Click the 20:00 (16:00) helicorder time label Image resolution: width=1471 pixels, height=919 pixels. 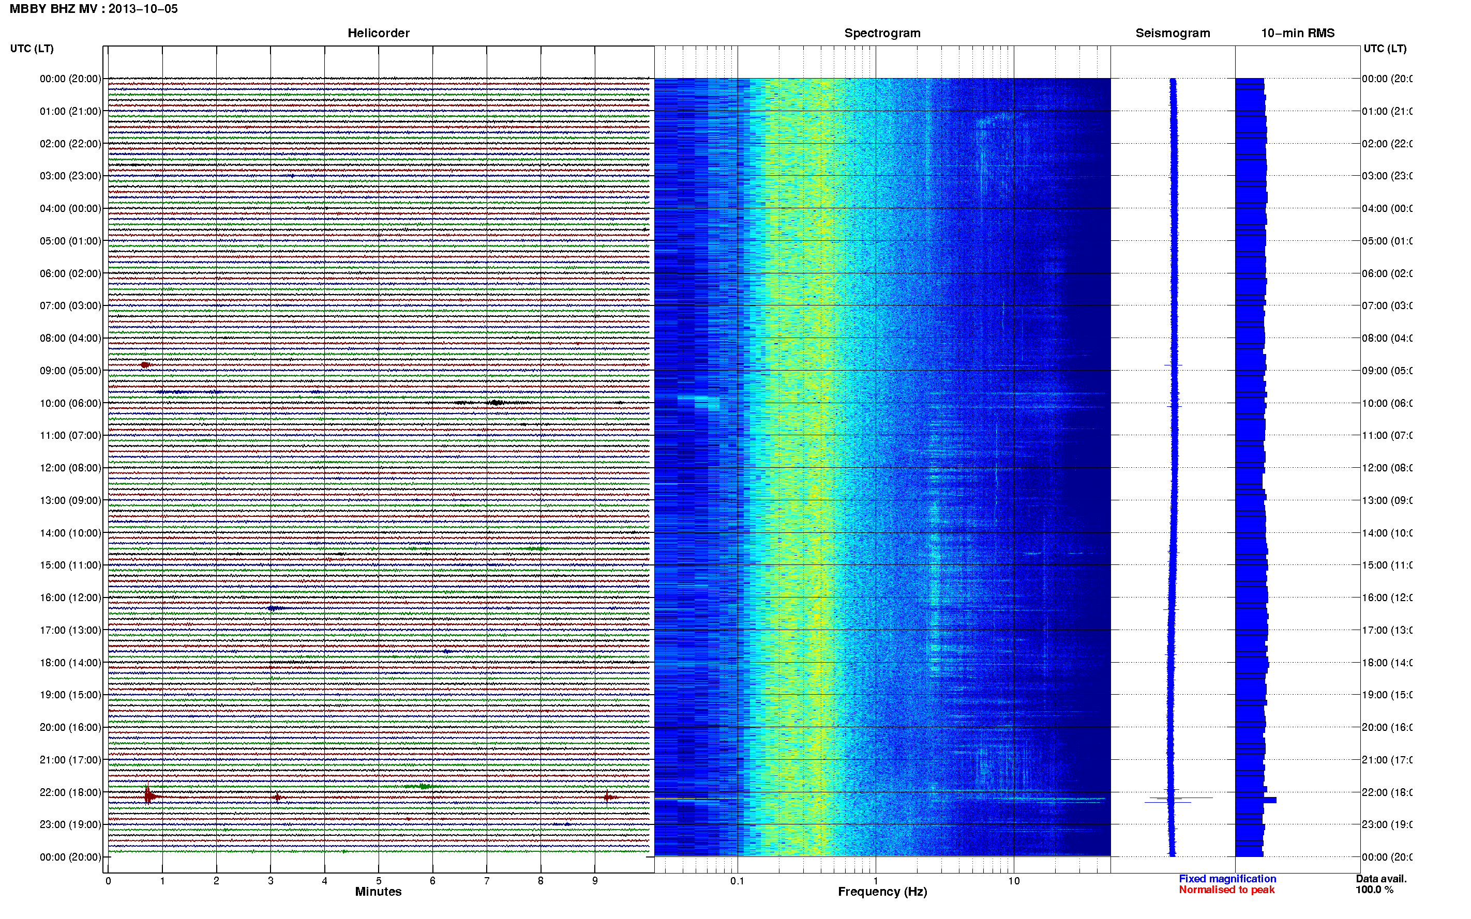[70, 728]
